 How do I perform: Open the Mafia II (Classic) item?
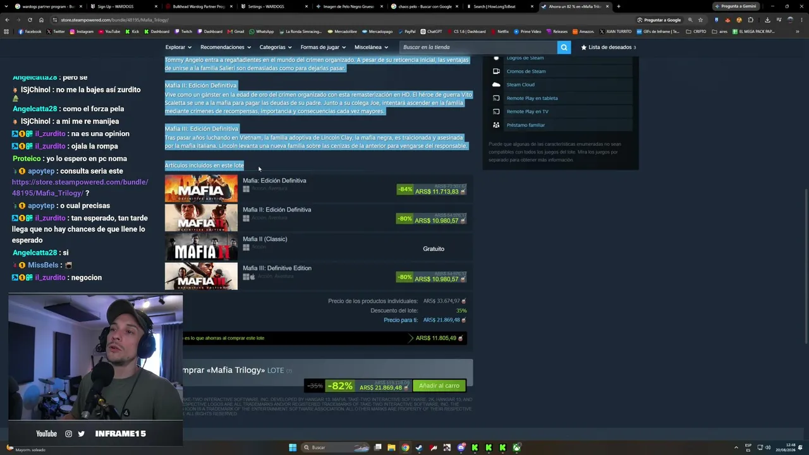click(x=265, y=239)
